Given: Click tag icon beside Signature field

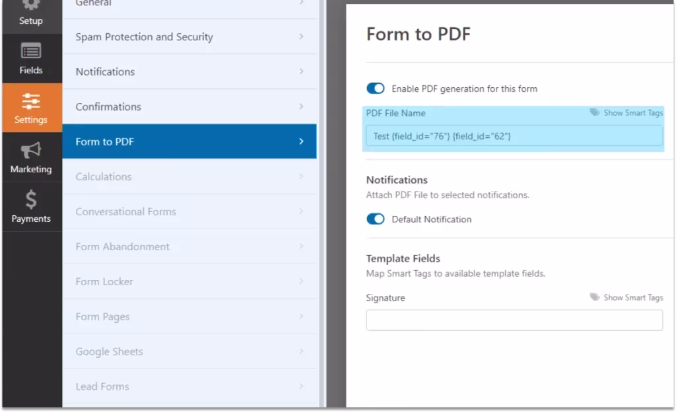Looking at the screenshot, I should 595,298.
